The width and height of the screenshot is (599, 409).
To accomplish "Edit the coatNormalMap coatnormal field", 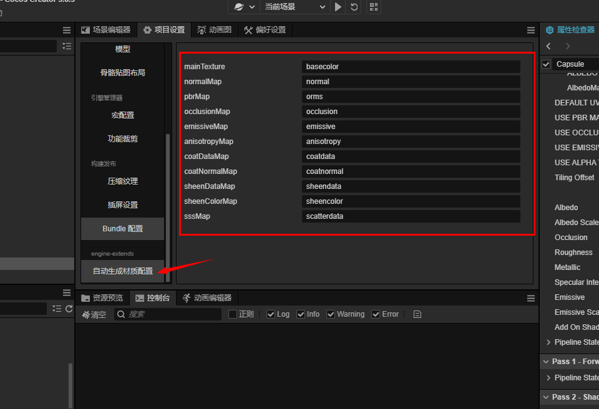I will coord(411,171).
